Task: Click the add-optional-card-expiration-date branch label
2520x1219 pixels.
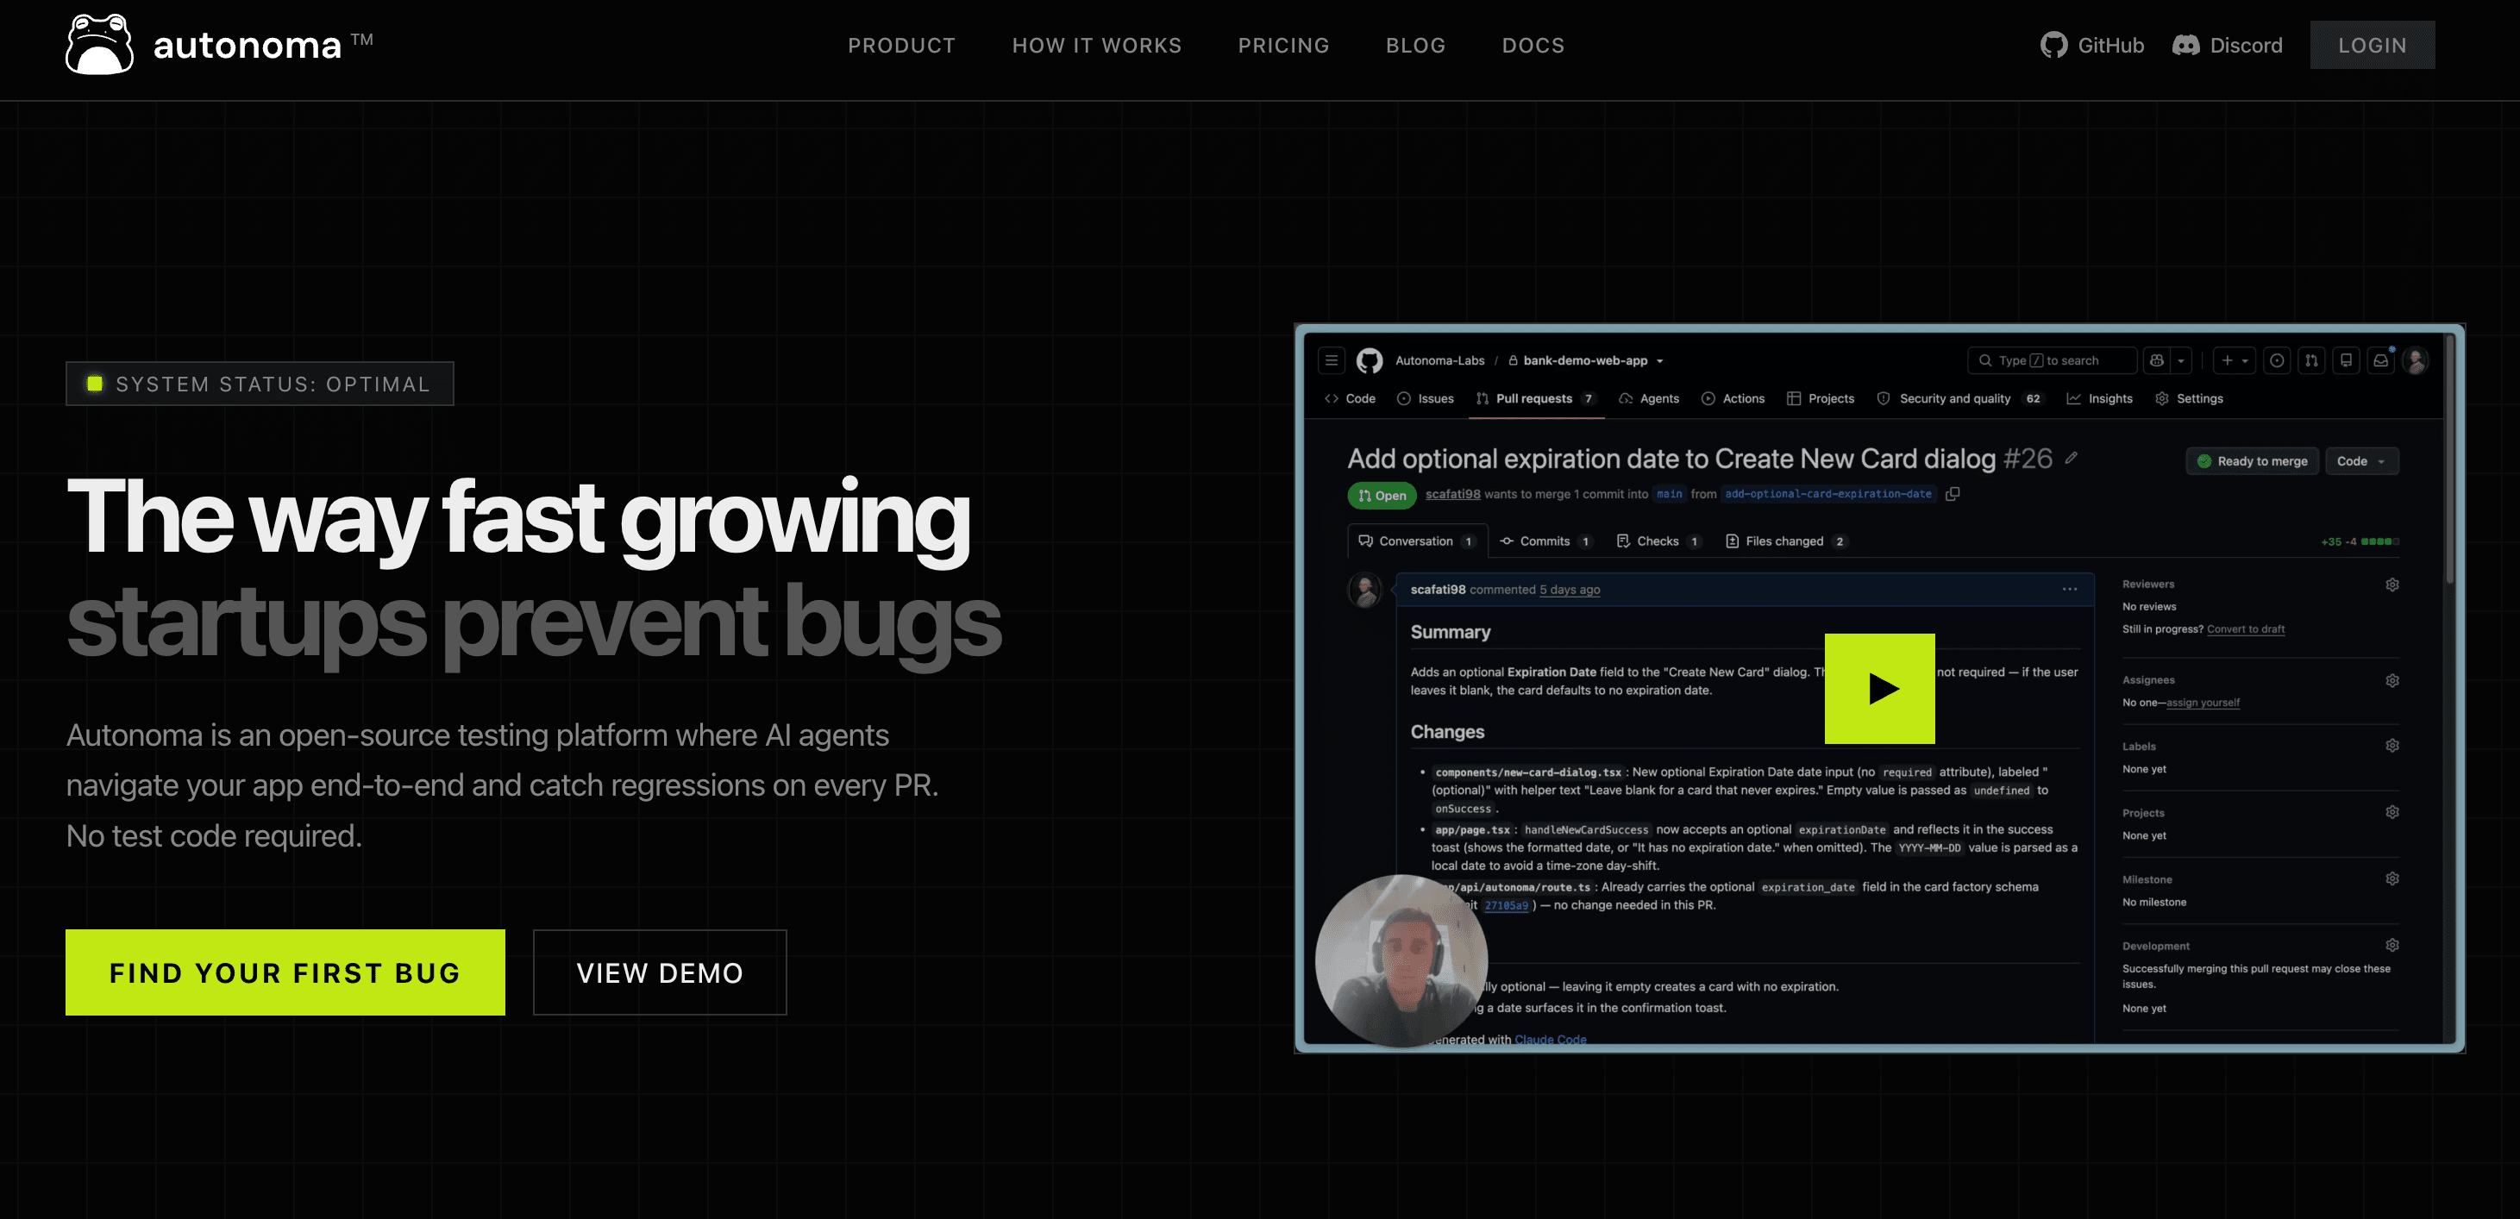Action: [1828, 495]
